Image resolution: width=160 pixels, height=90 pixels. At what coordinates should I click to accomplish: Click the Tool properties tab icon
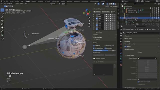click(x=121, y=30)
